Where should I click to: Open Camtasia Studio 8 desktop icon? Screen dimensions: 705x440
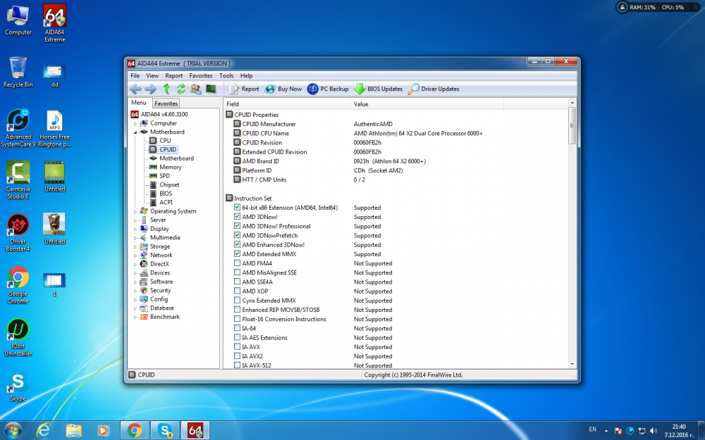(x=18, y=180)
